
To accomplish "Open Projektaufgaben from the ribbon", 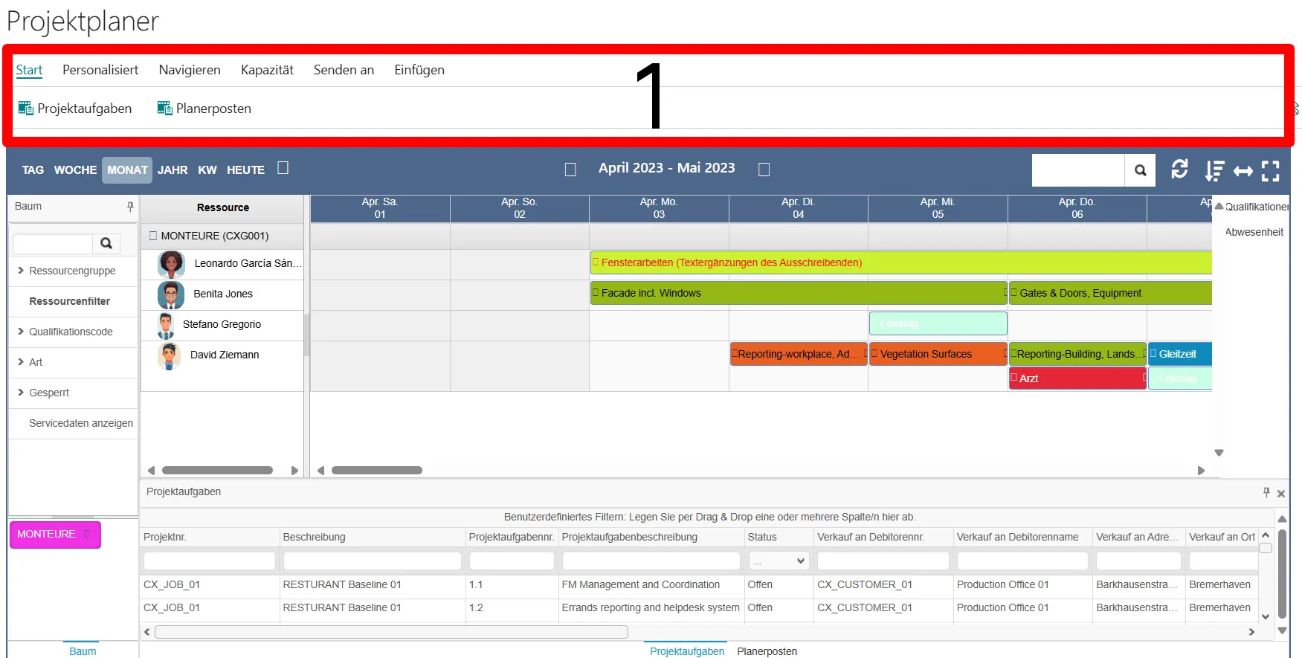I will (x=75, y=109).
